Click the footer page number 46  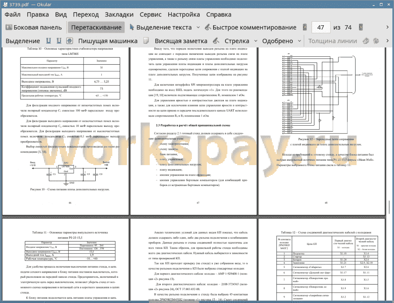(x=70, y=203)
